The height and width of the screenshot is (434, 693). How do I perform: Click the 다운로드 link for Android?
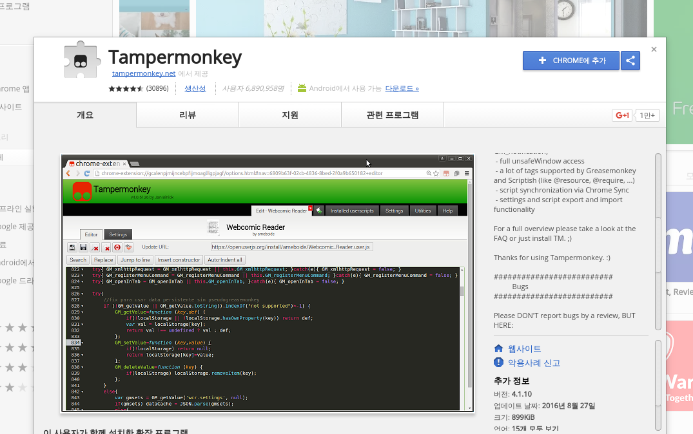click(x=402, y=88)
